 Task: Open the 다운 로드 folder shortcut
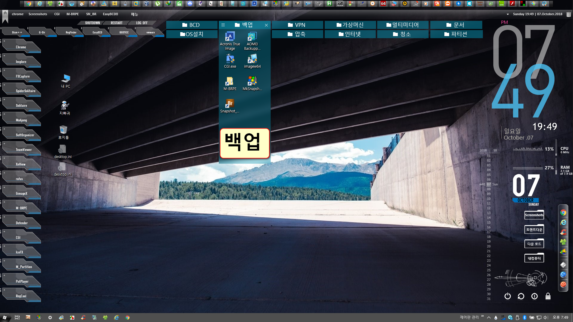(x=534, y=244)
